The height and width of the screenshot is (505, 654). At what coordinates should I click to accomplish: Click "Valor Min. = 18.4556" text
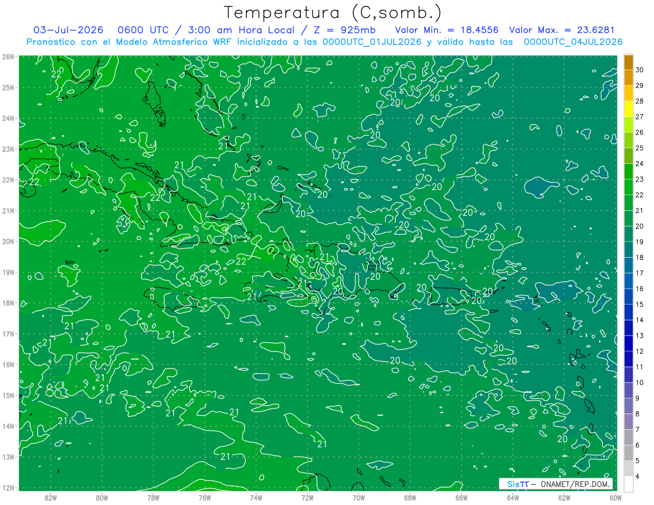[x=446, y=30]
